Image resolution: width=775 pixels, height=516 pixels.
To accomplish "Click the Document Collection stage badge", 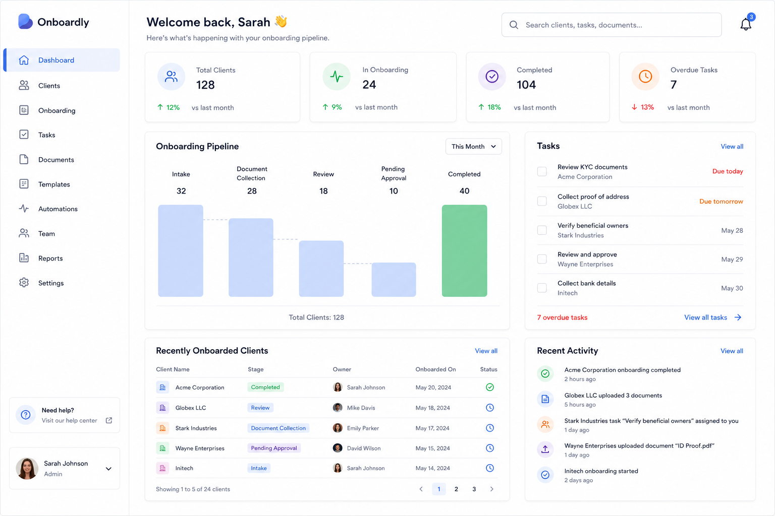I will click(x=279, y=428).
